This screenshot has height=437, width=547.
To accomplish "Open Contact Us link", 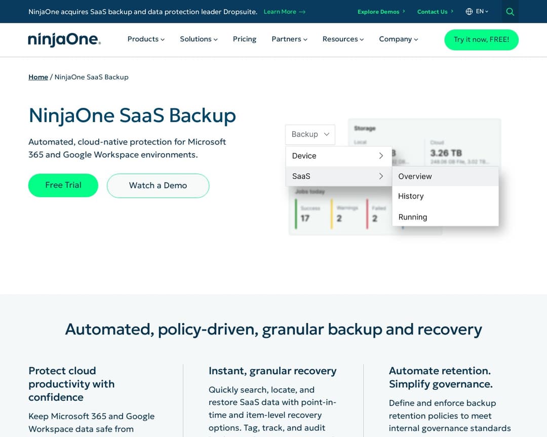I will click(x=435, y=12).
